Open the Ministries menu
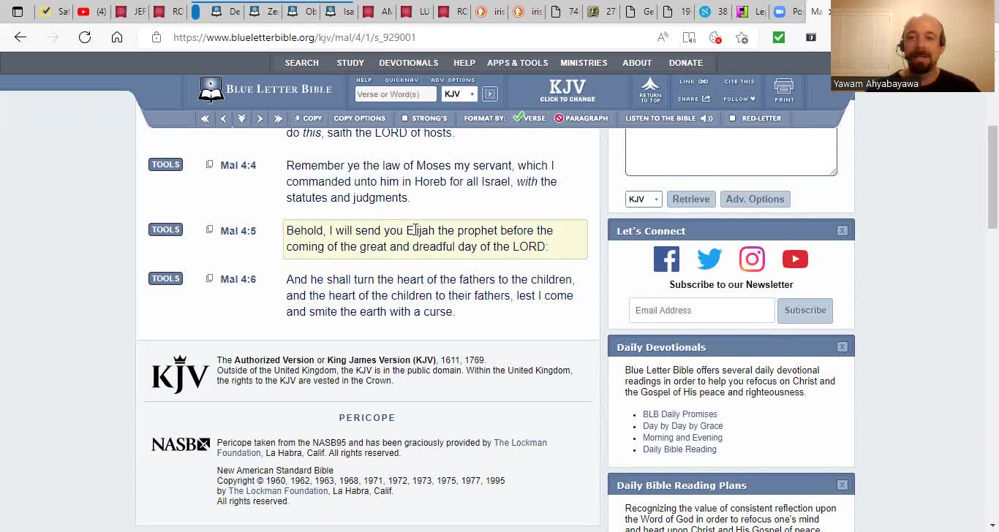Viewport: 999px width, 532px height. (x=584, y=63)
